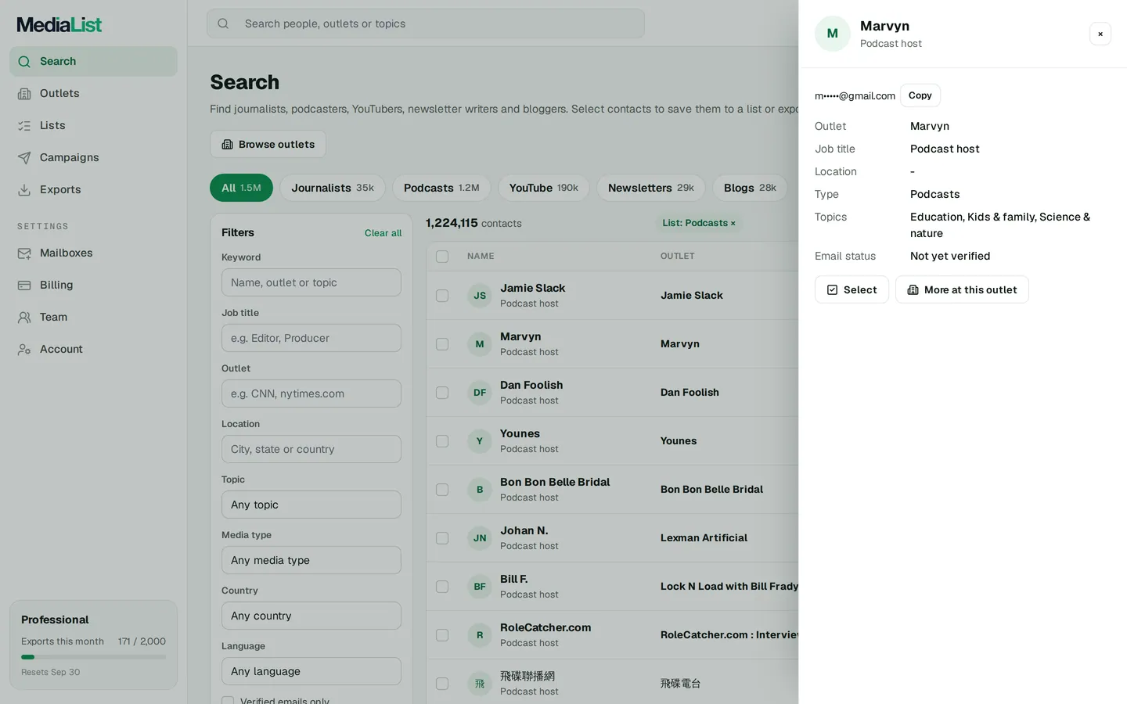Switch to the Journalists tab
Screen dimensions: 1127x704
pos(333,188)
